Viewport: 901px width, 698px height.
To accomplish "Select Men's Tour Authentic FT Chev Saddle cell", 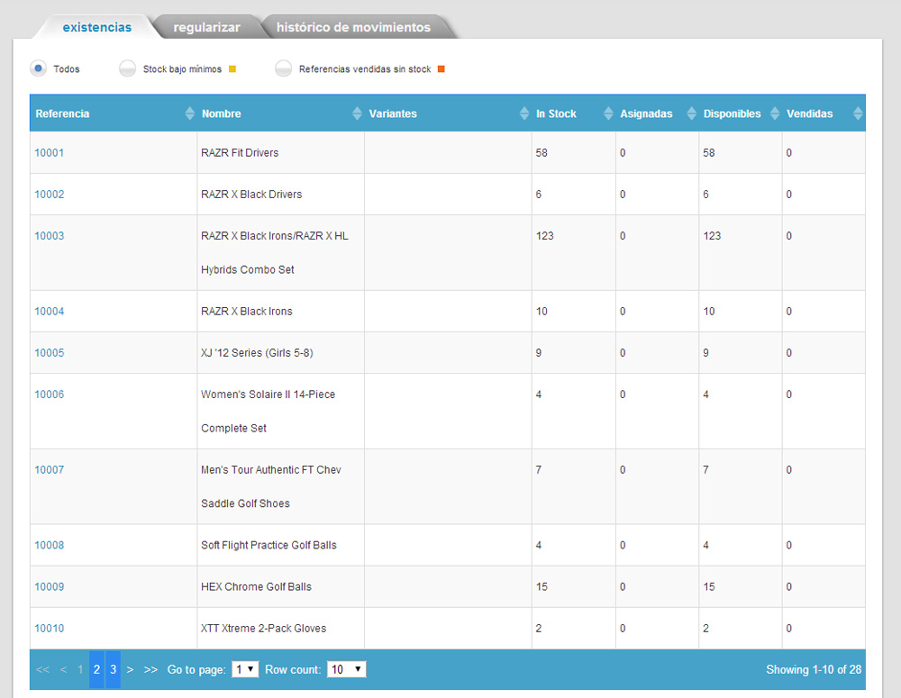I will 281,486.
